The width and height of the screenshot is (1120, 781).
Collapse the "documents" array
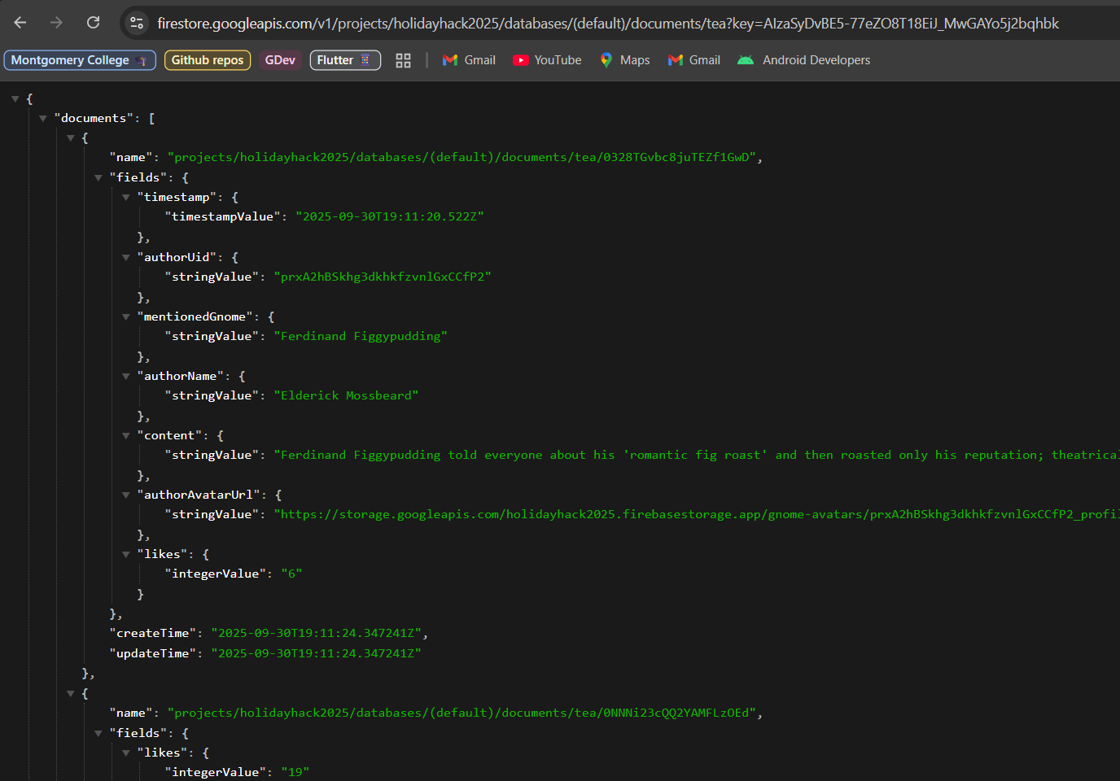[43, 118]
